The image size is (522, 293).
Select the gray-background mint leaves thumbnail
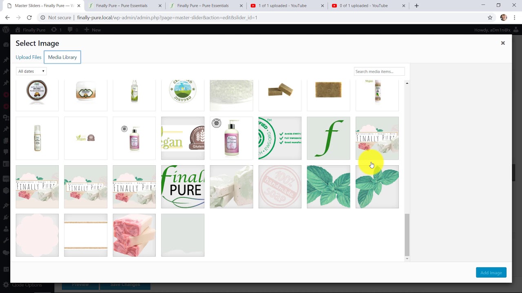click(x=377, y=187)
